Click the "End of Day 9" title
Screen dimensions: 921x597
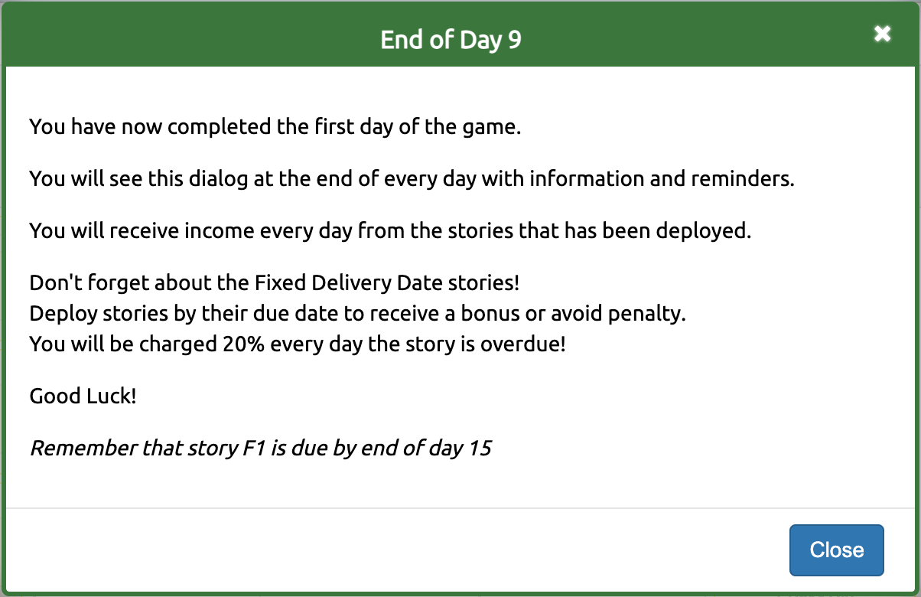coord(451,40)
